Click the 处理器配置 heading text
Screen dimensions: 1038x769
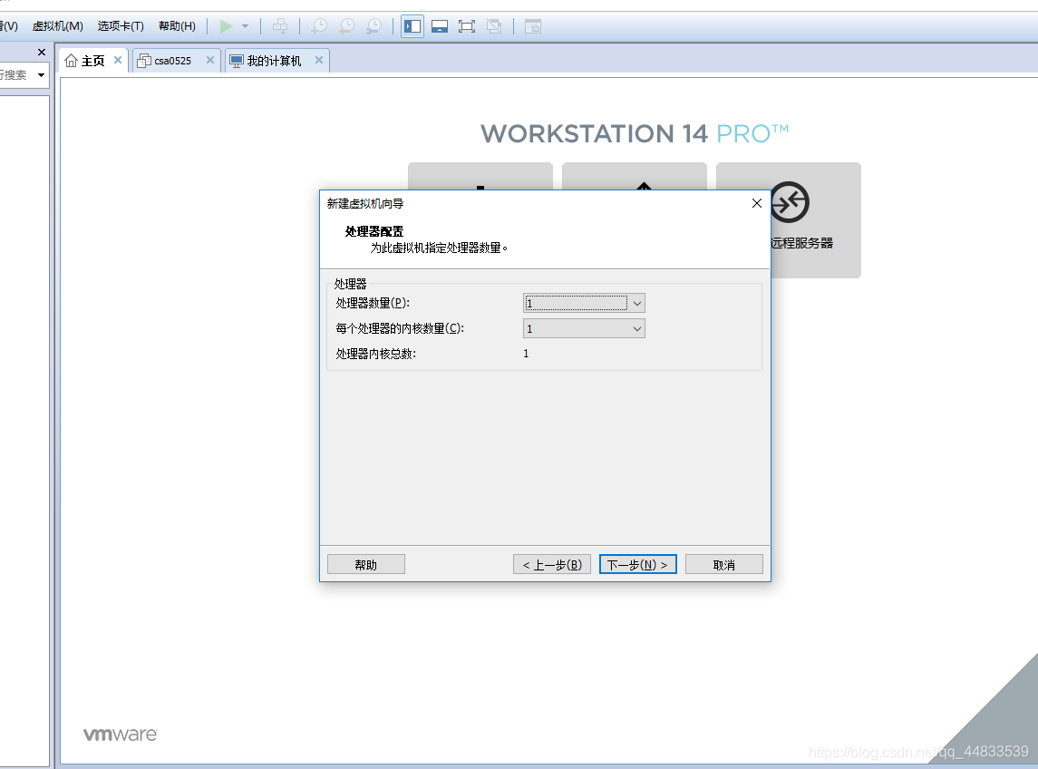tap(374, 231)
